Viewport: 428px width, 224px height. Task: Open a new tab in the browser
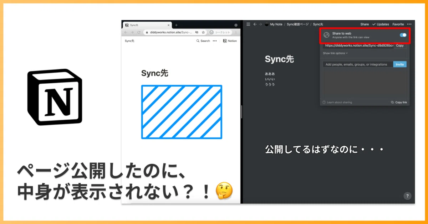[x=176, y=25]
